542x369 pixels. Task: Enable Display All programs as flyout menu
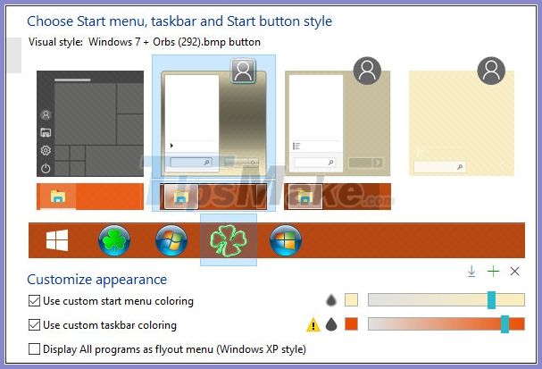pyautogui.click(x=34, y=348)
